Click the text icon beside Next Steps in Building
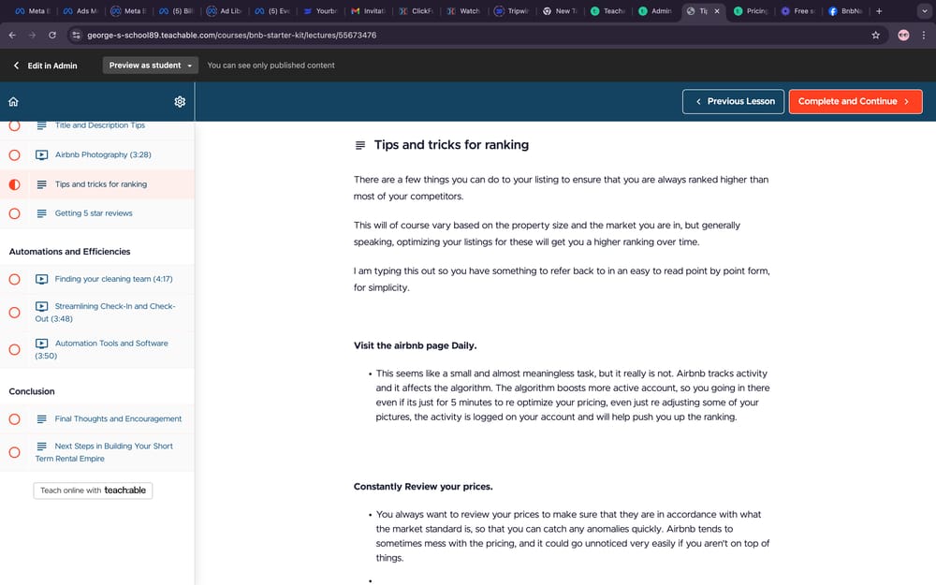936x585 pixels. pos(42,446)
